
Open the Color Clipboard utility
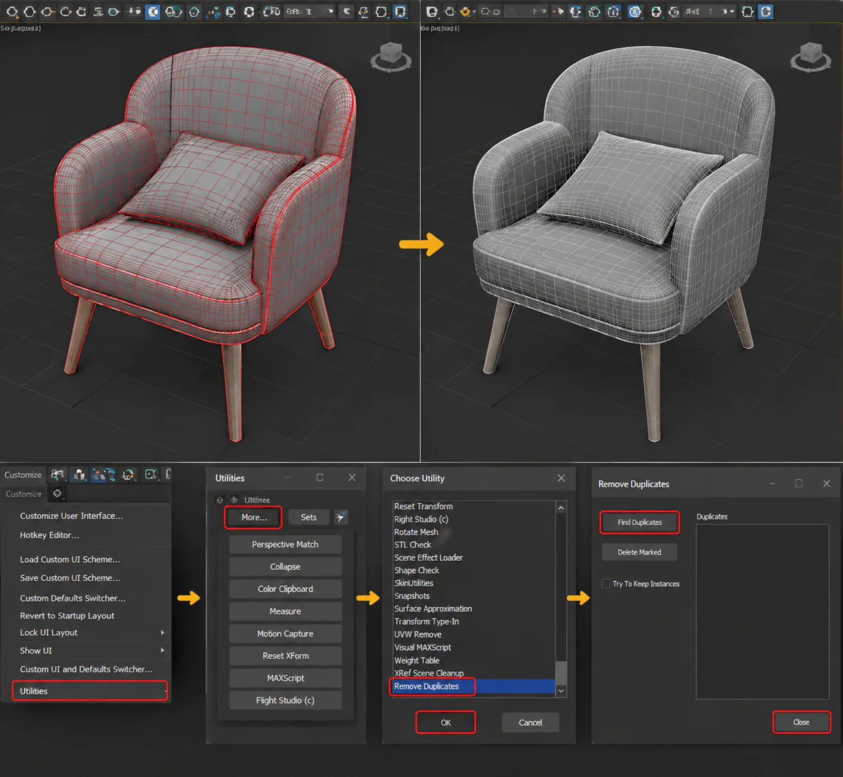pyautogui.click(x=285, y=589)
